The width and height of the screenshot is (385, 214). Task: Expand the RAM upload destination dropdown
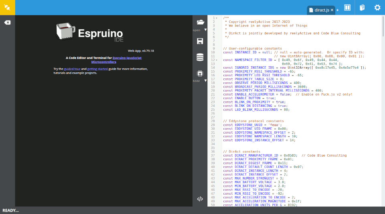point(205,81)
